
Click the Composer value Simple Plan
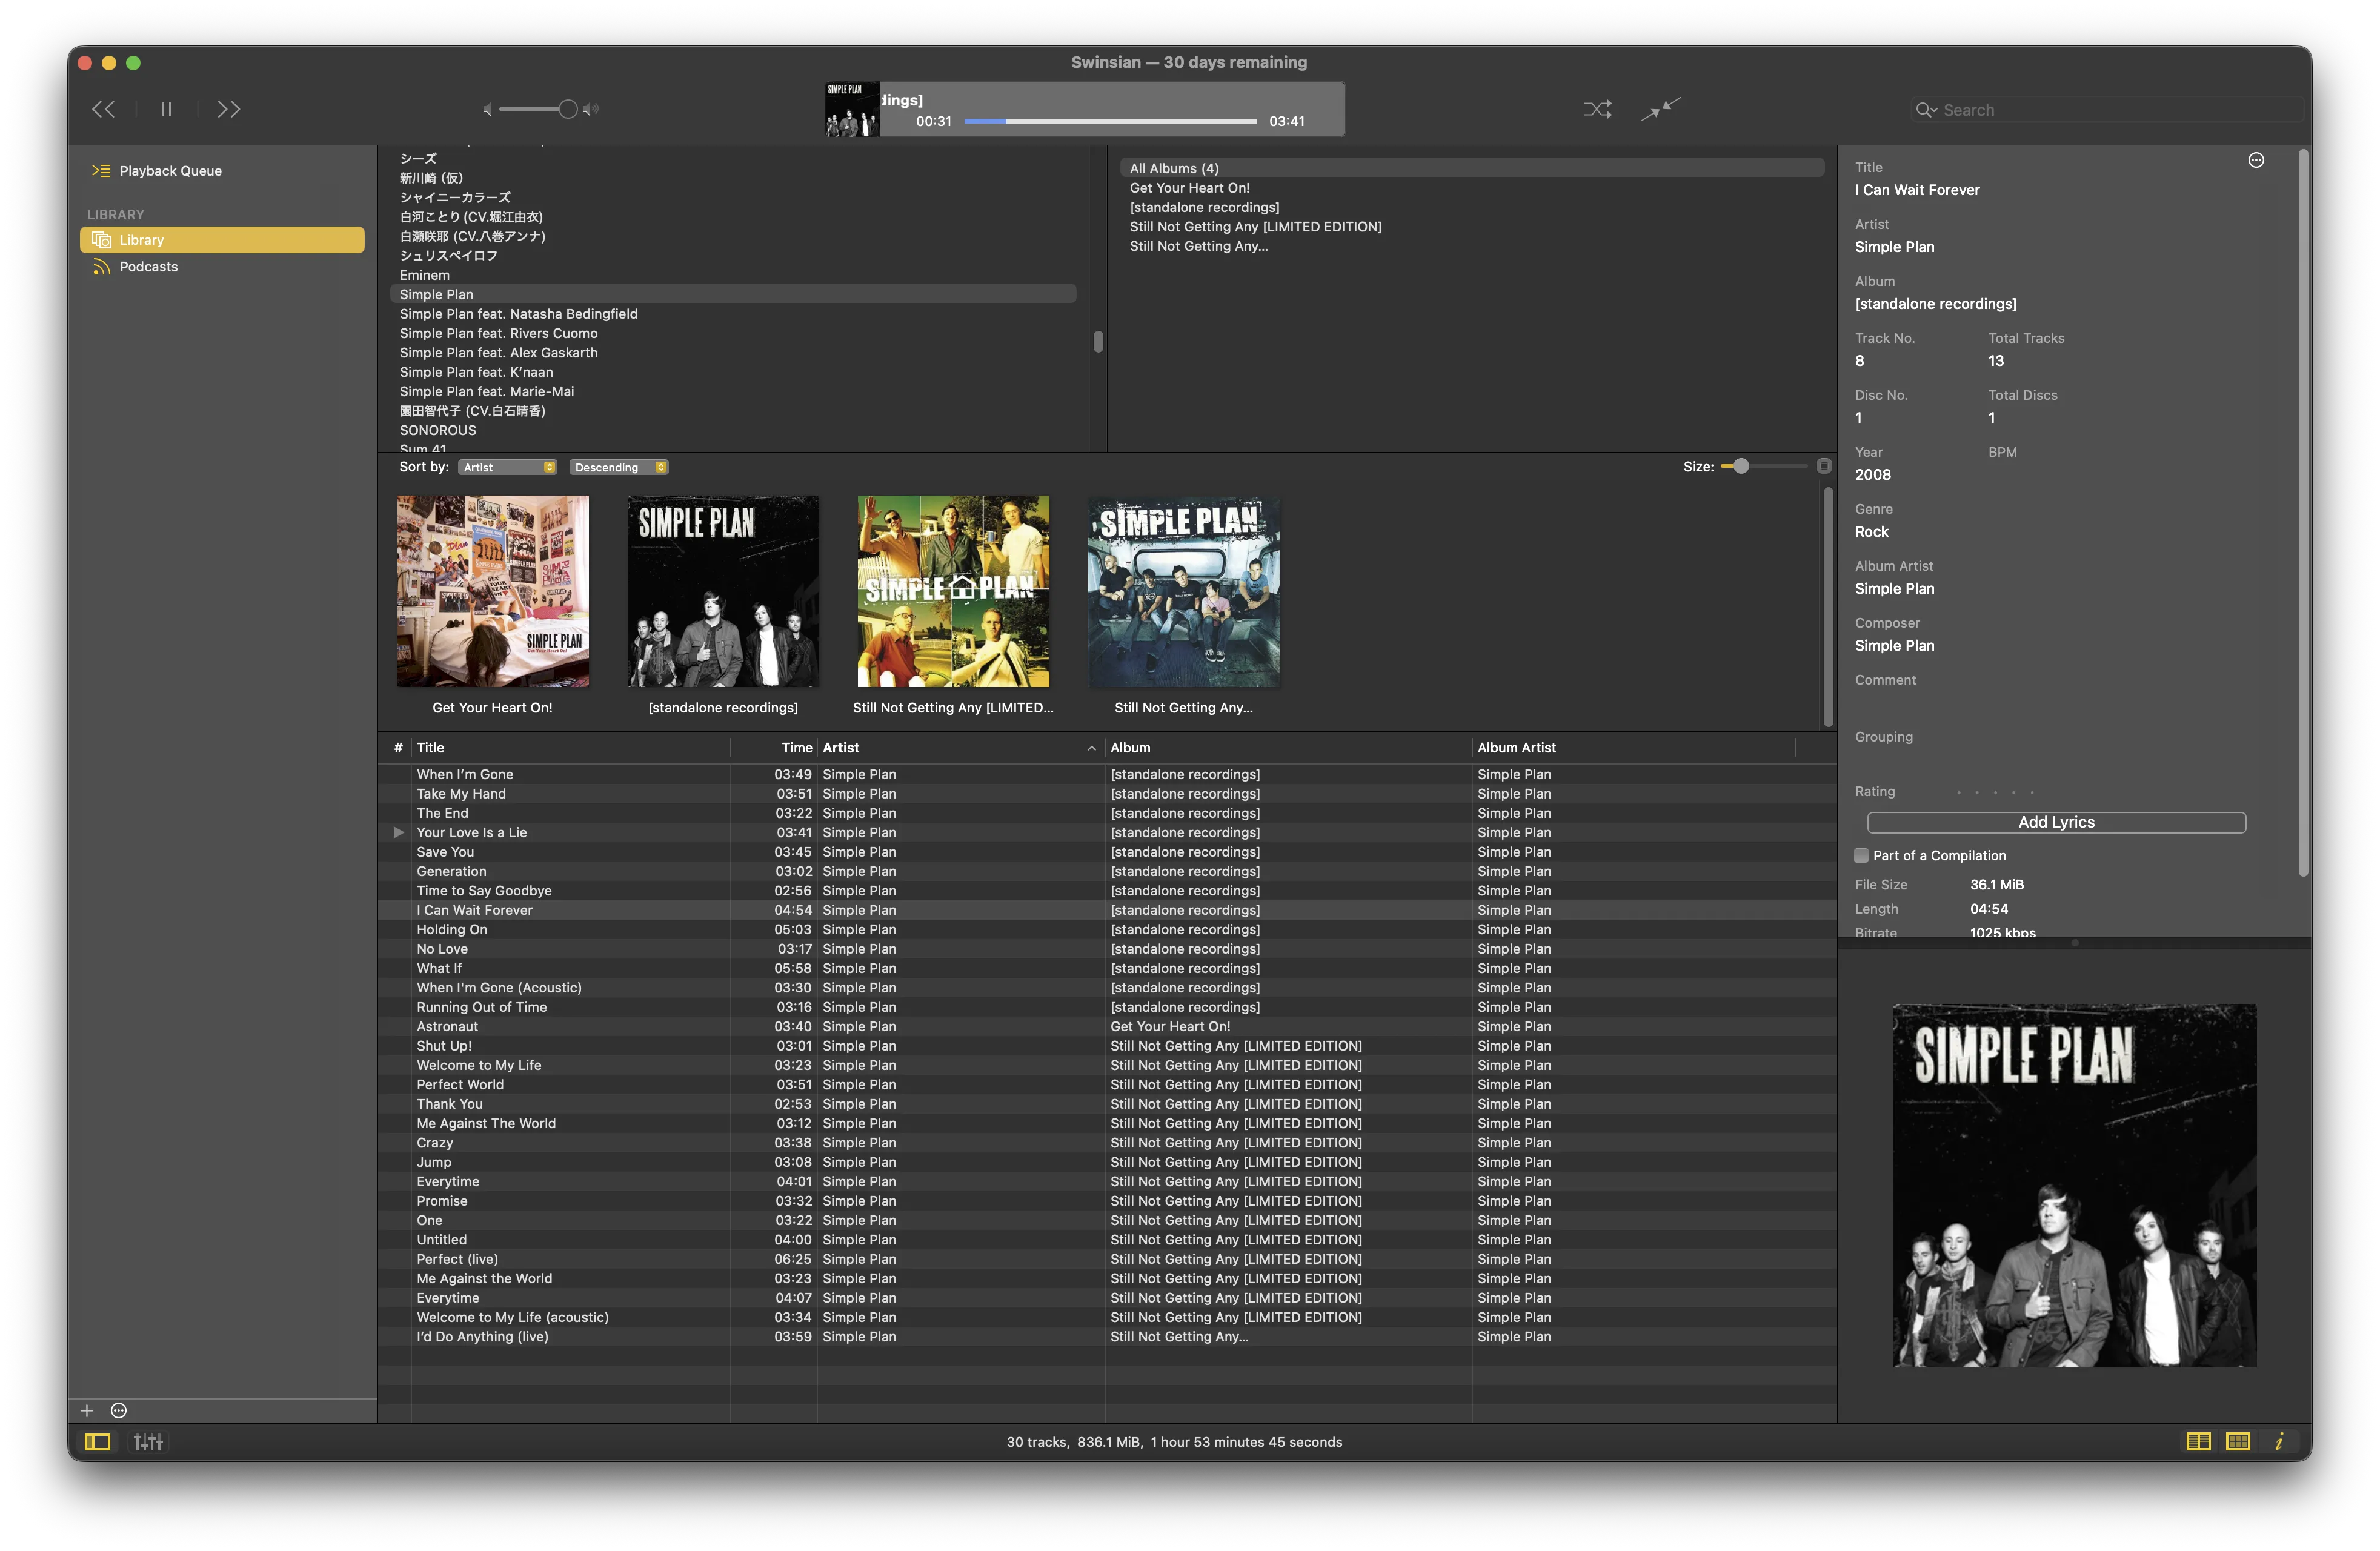pos(1894,646)
